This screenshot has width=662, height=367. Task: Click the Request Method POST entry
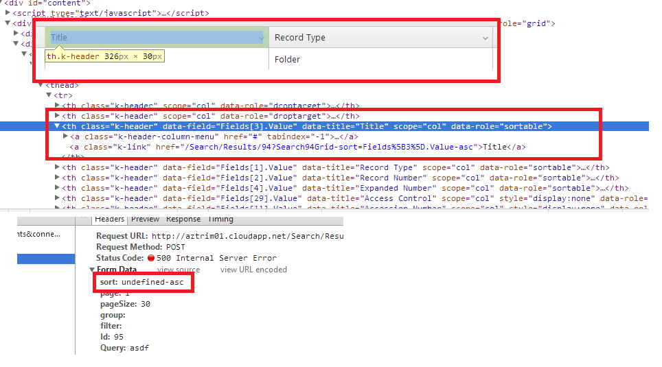pos(141,247)
